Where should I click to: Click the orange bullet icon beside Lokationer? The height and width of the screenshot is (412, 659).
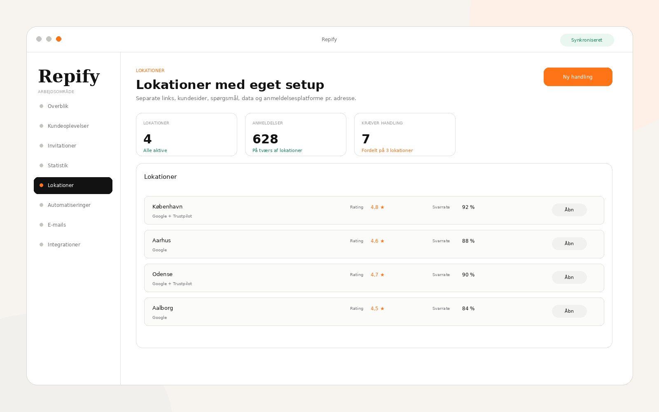click(x=41, y=185)
